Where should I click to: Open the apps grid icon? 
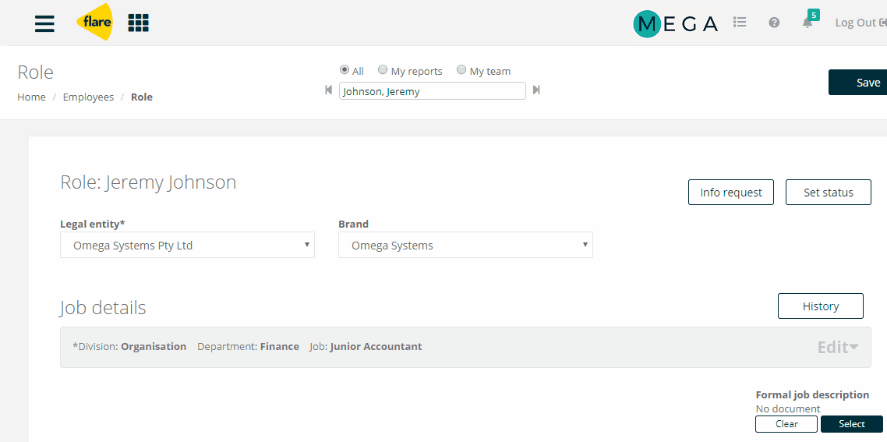138,23
